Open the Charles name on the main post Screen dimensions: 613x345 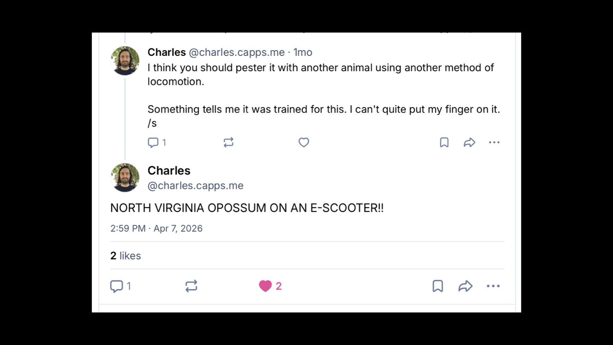point(169,171)
